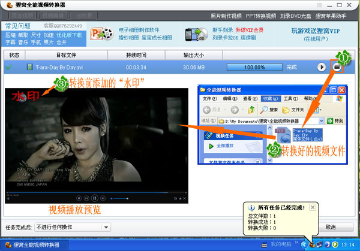This screenshot has height=251, width=360.
Task: Collapse the Video Tasks panel in Explorer
Action: tap(258, 135)
